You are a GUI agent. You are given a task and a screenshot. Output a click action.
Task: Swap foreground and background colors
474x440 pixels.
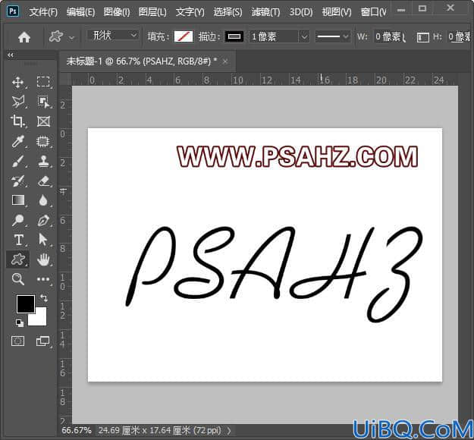coord(44,298)
